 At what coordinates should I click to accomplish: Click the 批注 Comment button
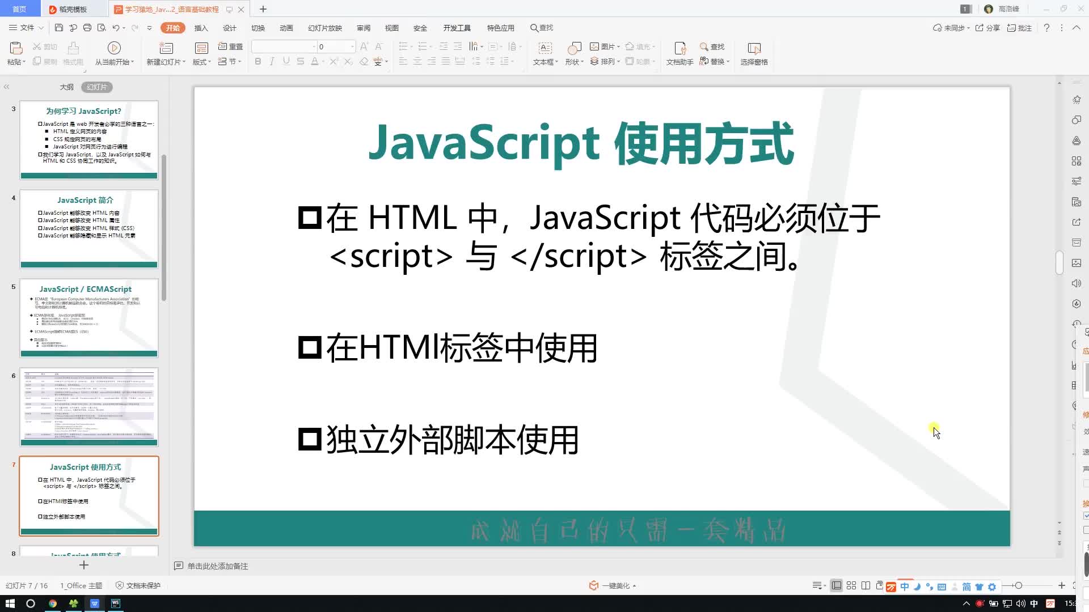[1019, 28]
